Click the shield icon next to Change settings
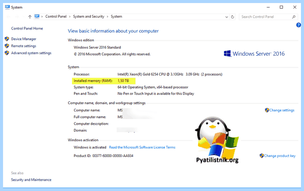The height and width of the screenshot is (191, 304). [267, 110]
